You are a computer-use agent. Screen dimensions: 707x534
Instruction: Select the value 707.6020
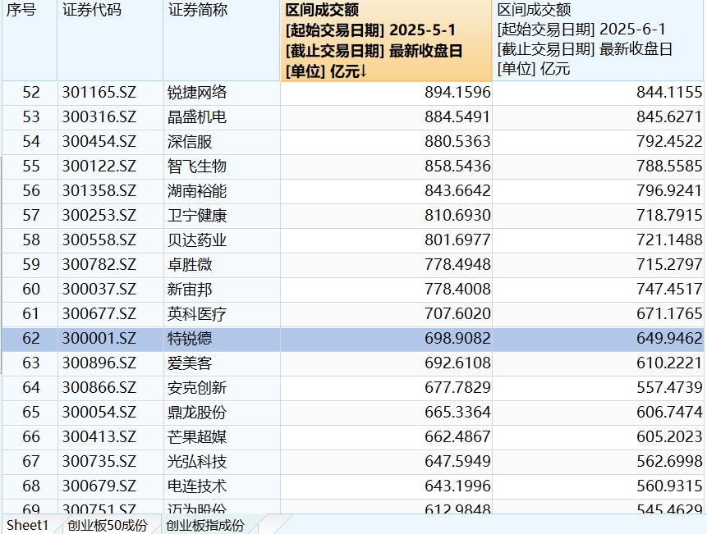pyautogui.click(x=387, y=314)
